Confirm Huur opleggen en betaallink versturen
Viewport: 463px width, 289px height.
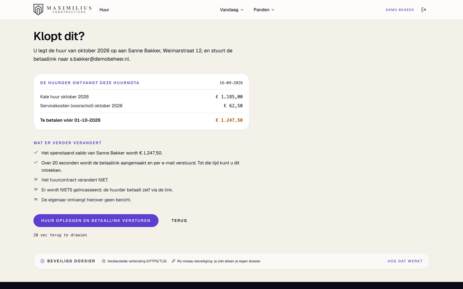coord(96,221)
